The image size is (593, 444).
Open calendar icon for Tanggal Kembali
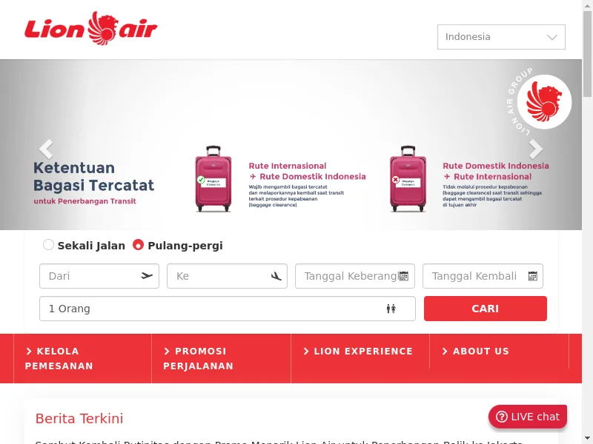tap(532, 276)
